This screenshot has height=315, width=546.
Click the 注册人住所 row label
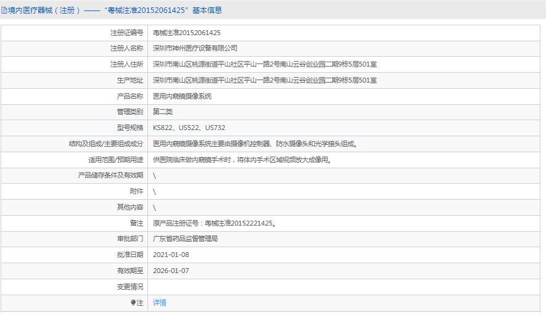pyautogui.click(x=126, y=64)
